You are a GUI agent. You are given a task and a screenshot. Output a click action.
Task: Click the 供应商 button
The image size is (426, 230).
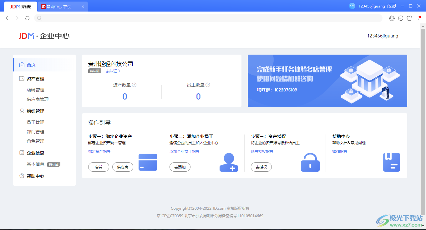point(123,167)
